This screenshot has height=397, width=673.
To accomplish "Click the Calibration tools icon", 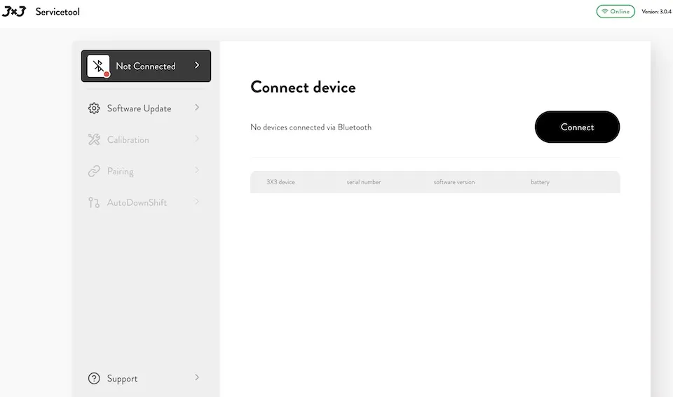I will (94, 139).
